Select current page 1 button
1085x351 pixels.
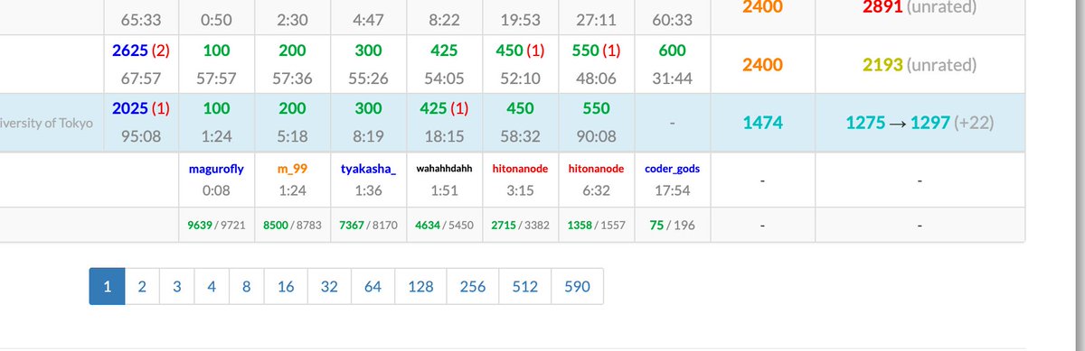[x=107, y=287]
